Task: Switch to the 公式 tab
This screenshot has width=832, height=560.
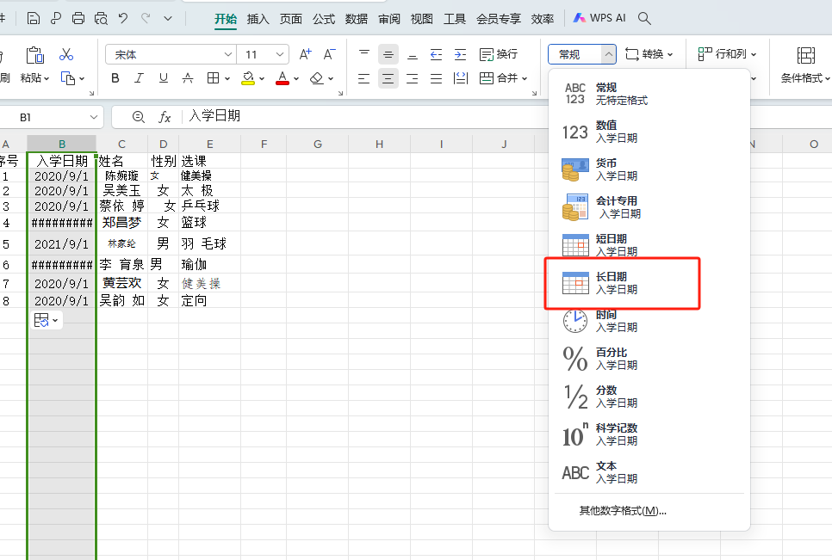Action: point(324,19)
